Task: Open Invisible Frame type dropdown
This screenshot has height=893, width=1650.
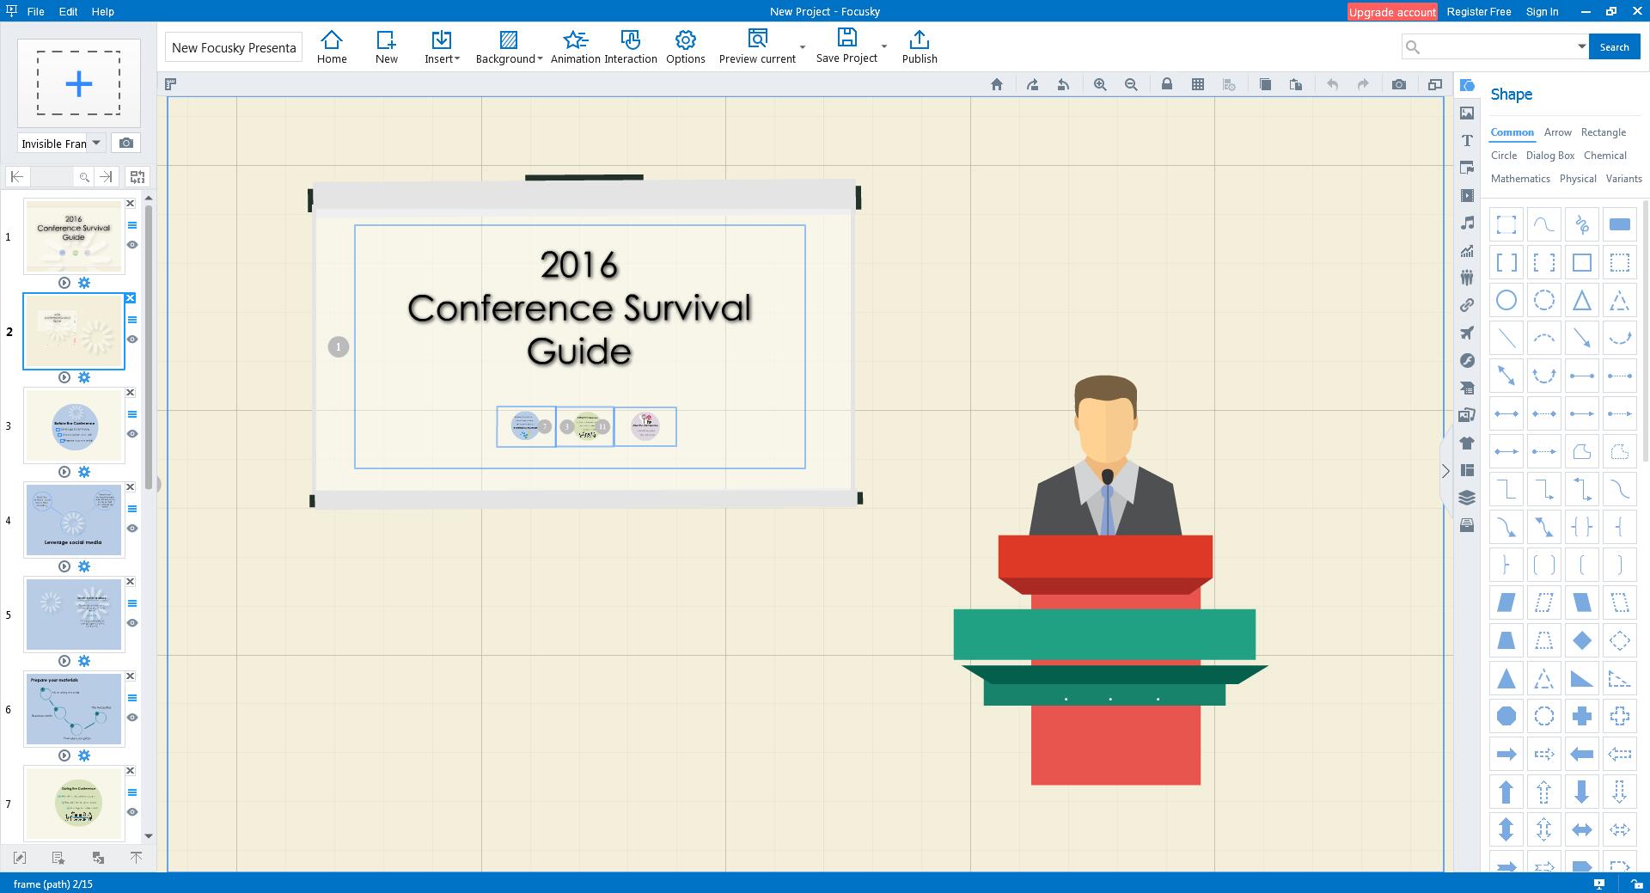Action: click(96, 143)
